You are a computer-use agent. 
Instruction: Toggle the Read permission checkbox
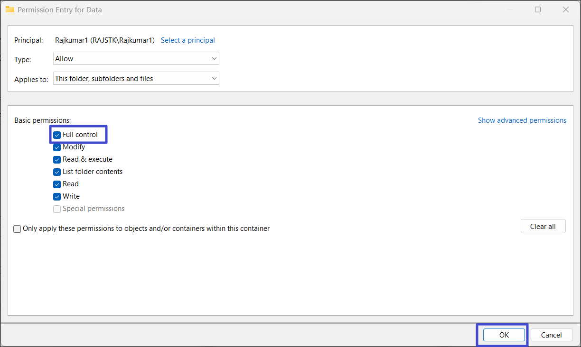[x=57, y=184]
